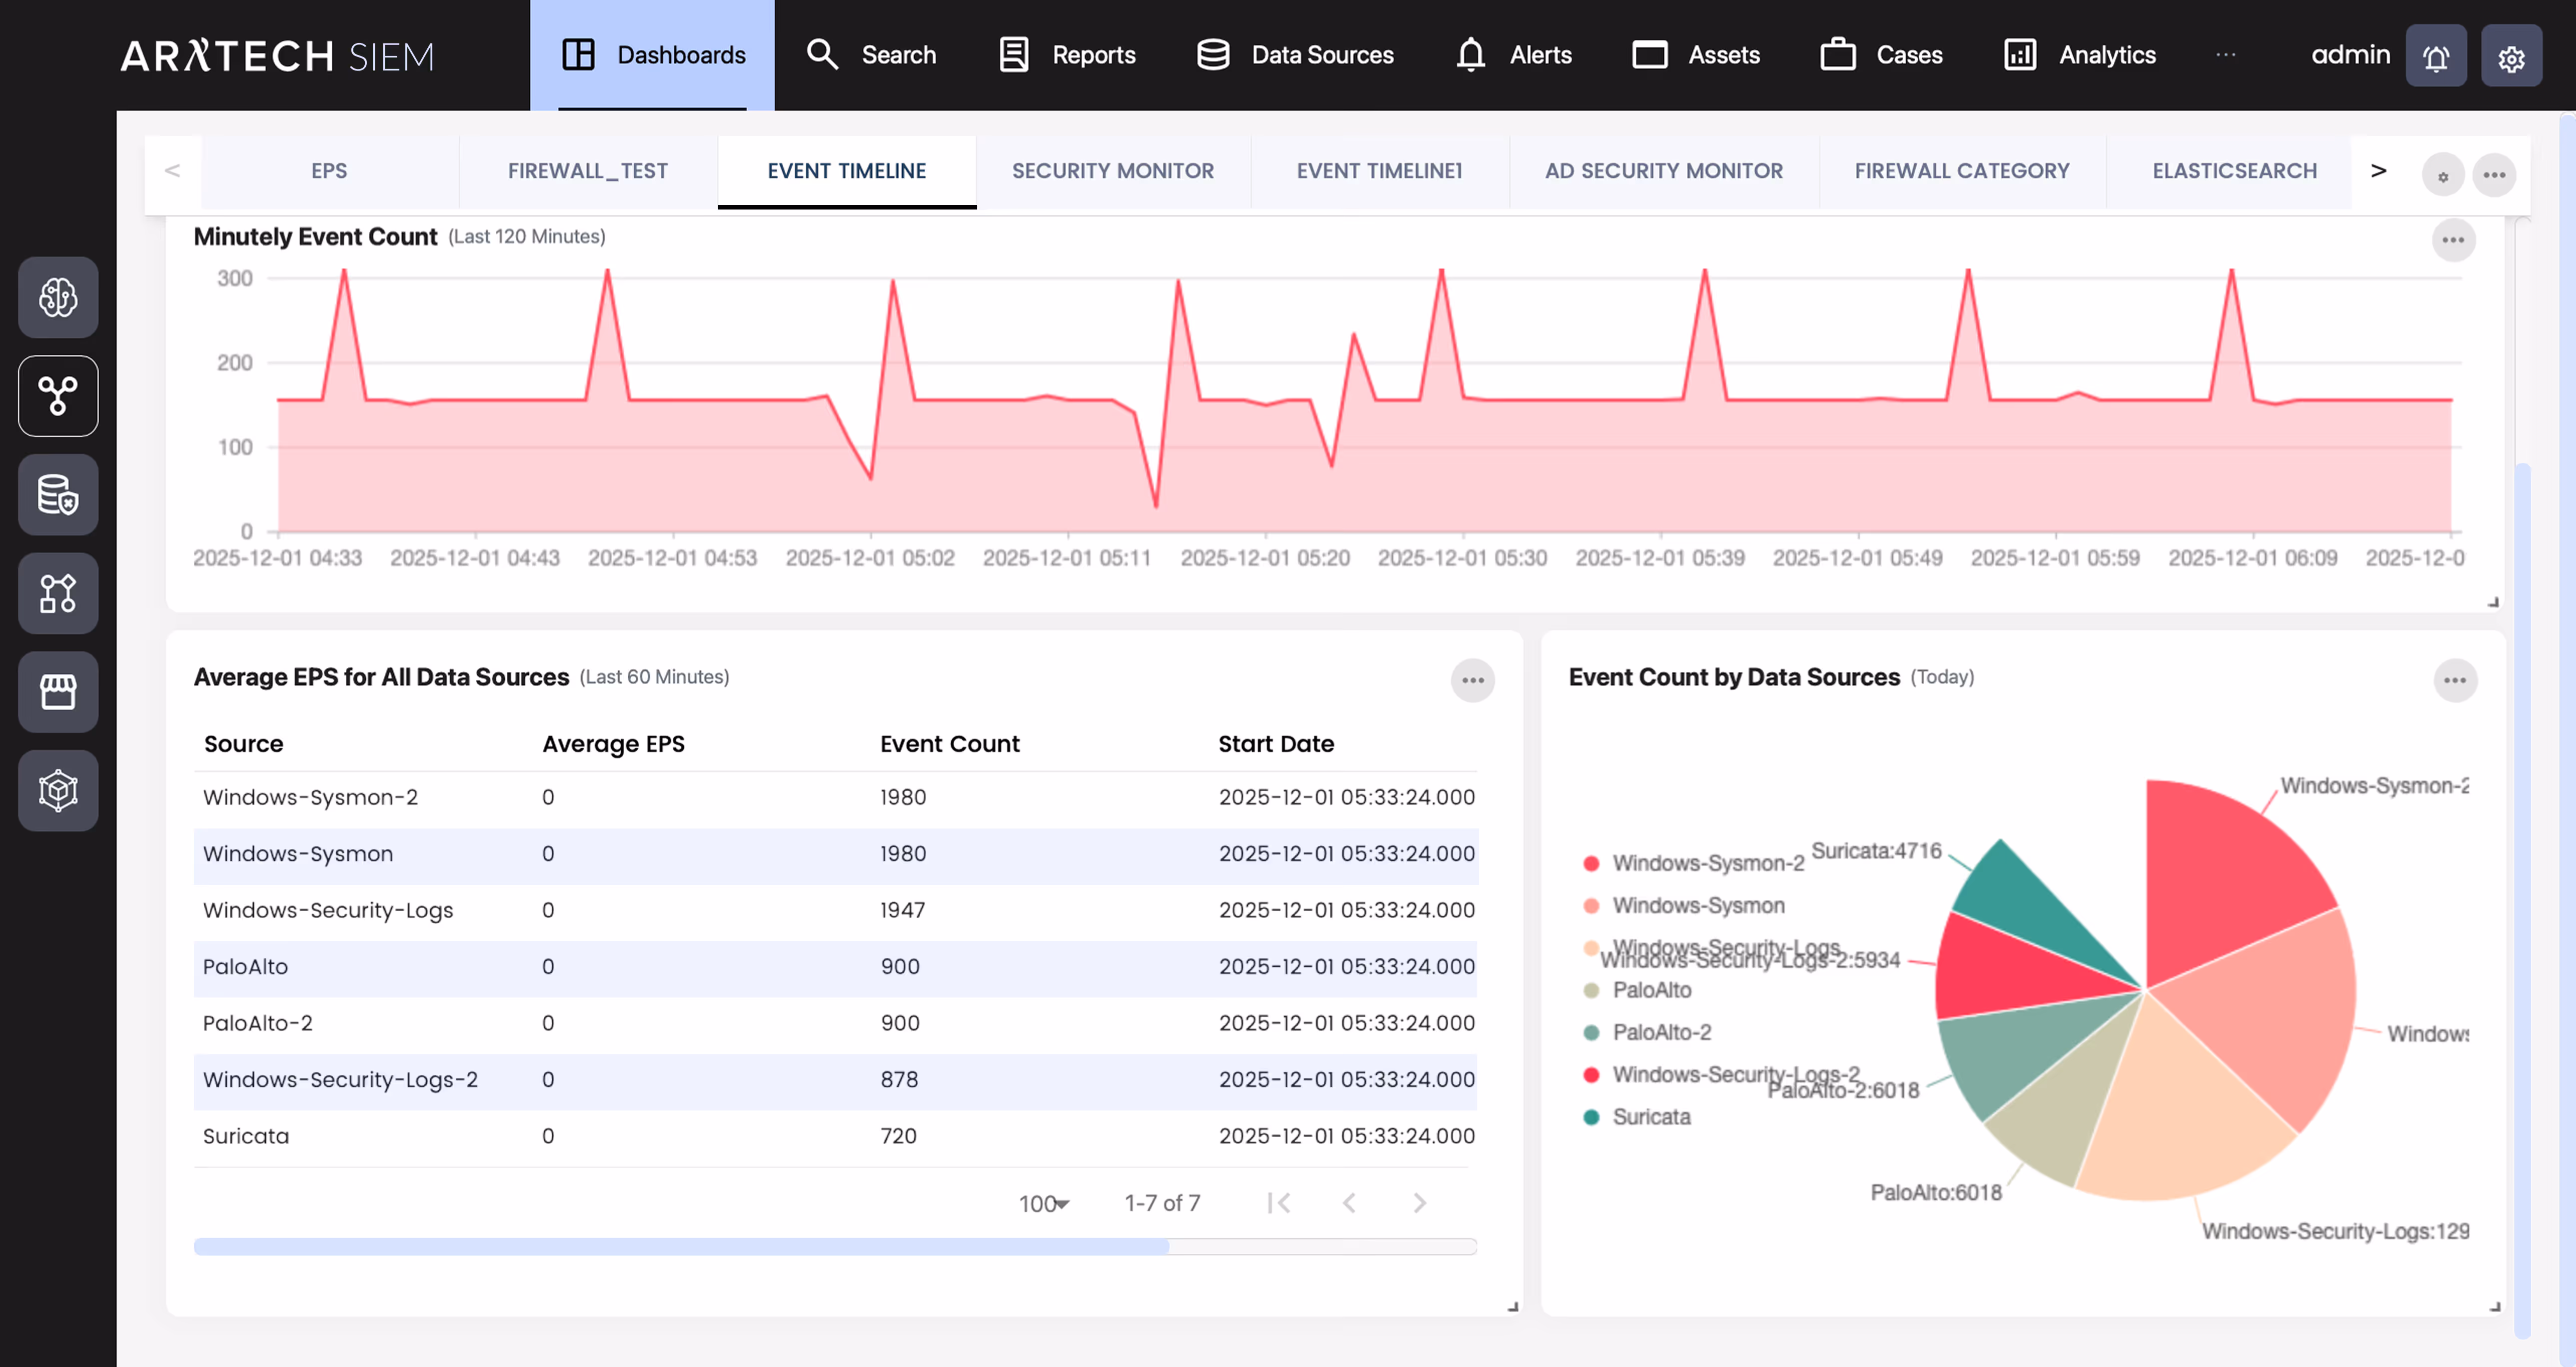
Task: Click the marketplace store sidebar icon
Action: coord(58,691)
